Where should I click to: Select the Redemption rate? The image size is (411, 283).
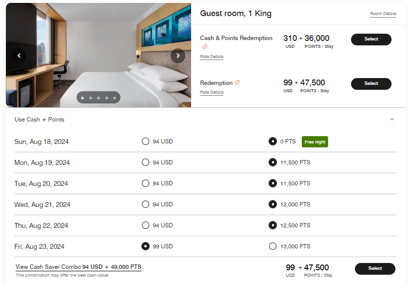point(371,83)
